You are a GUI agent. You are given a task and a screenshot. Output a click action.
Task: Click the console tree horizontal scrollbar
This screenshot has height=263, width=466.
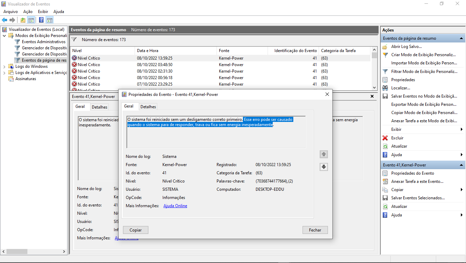(x=34, y=251)
